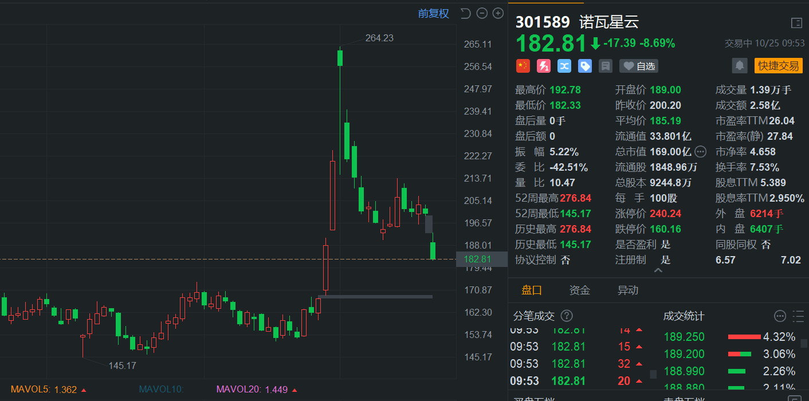Zoom out the candlestick chart
The height and width of the screenshot is (401, 809).
coord(482,14)
